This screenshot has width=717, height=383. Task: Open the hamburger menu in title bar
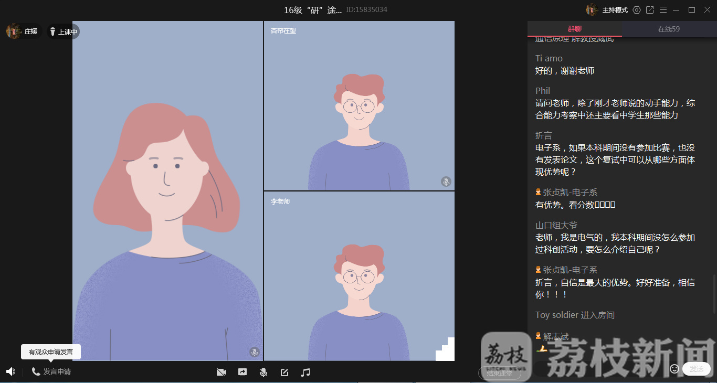click(663, 10)
